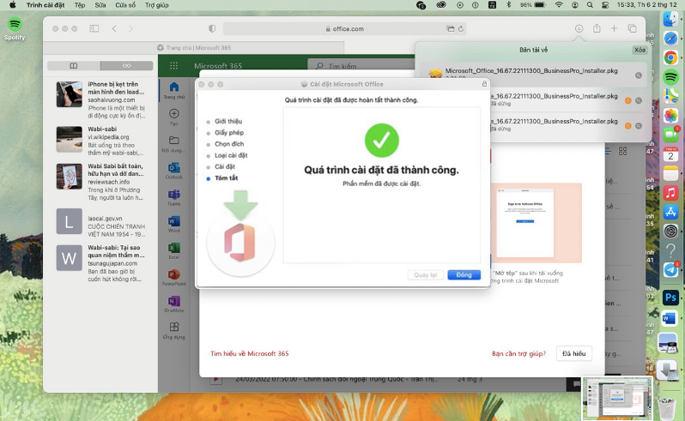The width and height of the screenshot is (685, 421).
Task: Open the Safari downloads popover button
Action: tap(579, 28)
